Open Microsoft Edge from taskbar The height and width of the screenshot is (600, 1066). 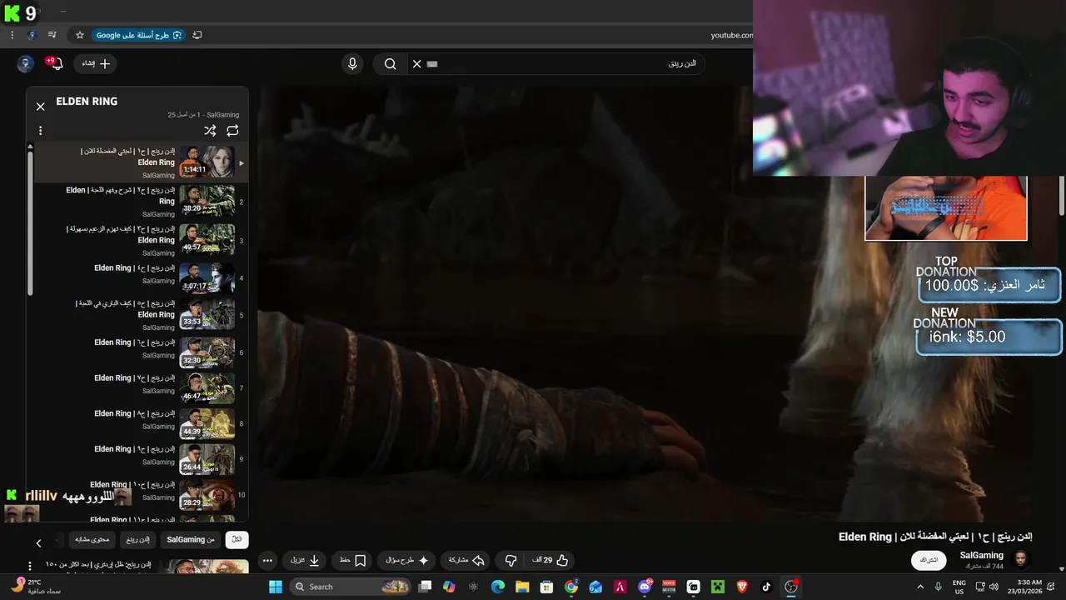pyautogui.click(x=497, y=587)
